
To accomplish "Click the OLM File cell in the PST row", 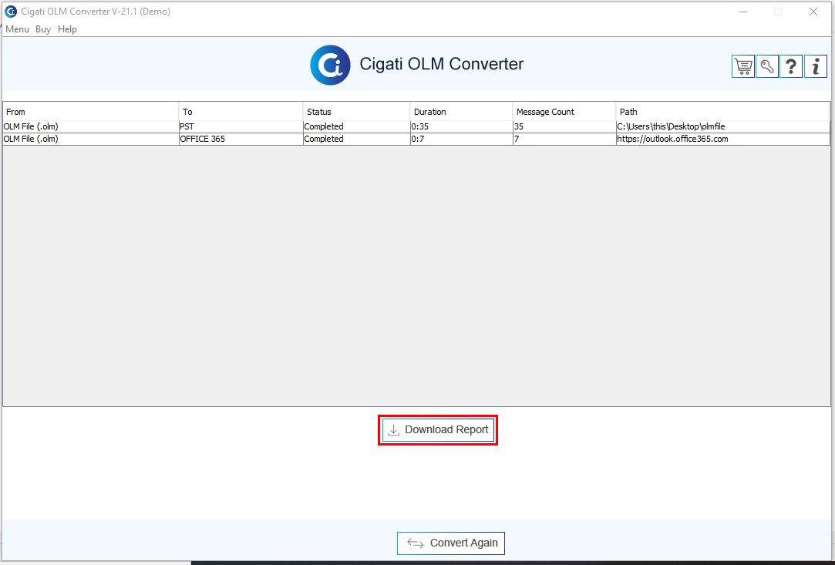I will 90,126.
